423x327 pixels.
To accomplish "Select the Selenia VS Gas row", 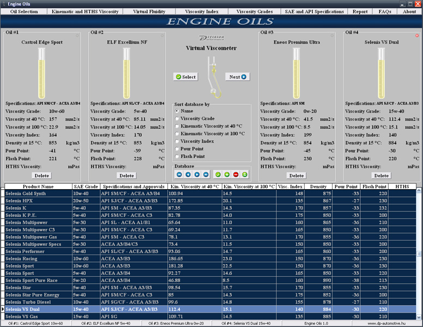I will coord(210,317).
